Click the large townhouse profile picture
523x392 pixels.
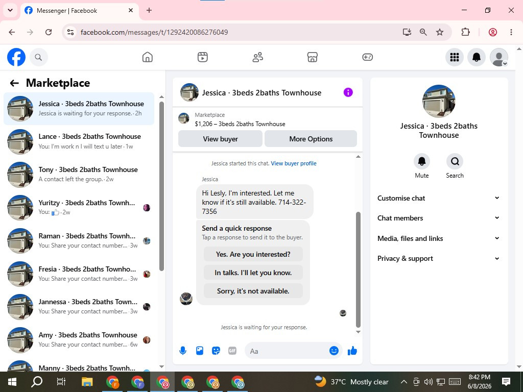[x=439, y=101]
